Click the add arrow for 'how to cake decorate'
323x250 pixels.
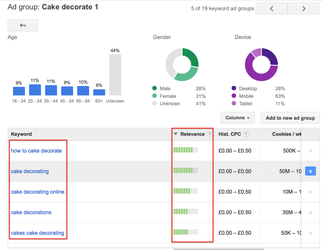click(x=310, y=151)
